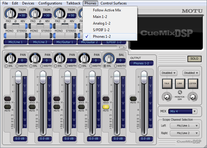Viewport: 207px width, 148px height.
Task: Open Scope Right channel Mic/Line 2 dropdown
Action: (x=184, y=133)
